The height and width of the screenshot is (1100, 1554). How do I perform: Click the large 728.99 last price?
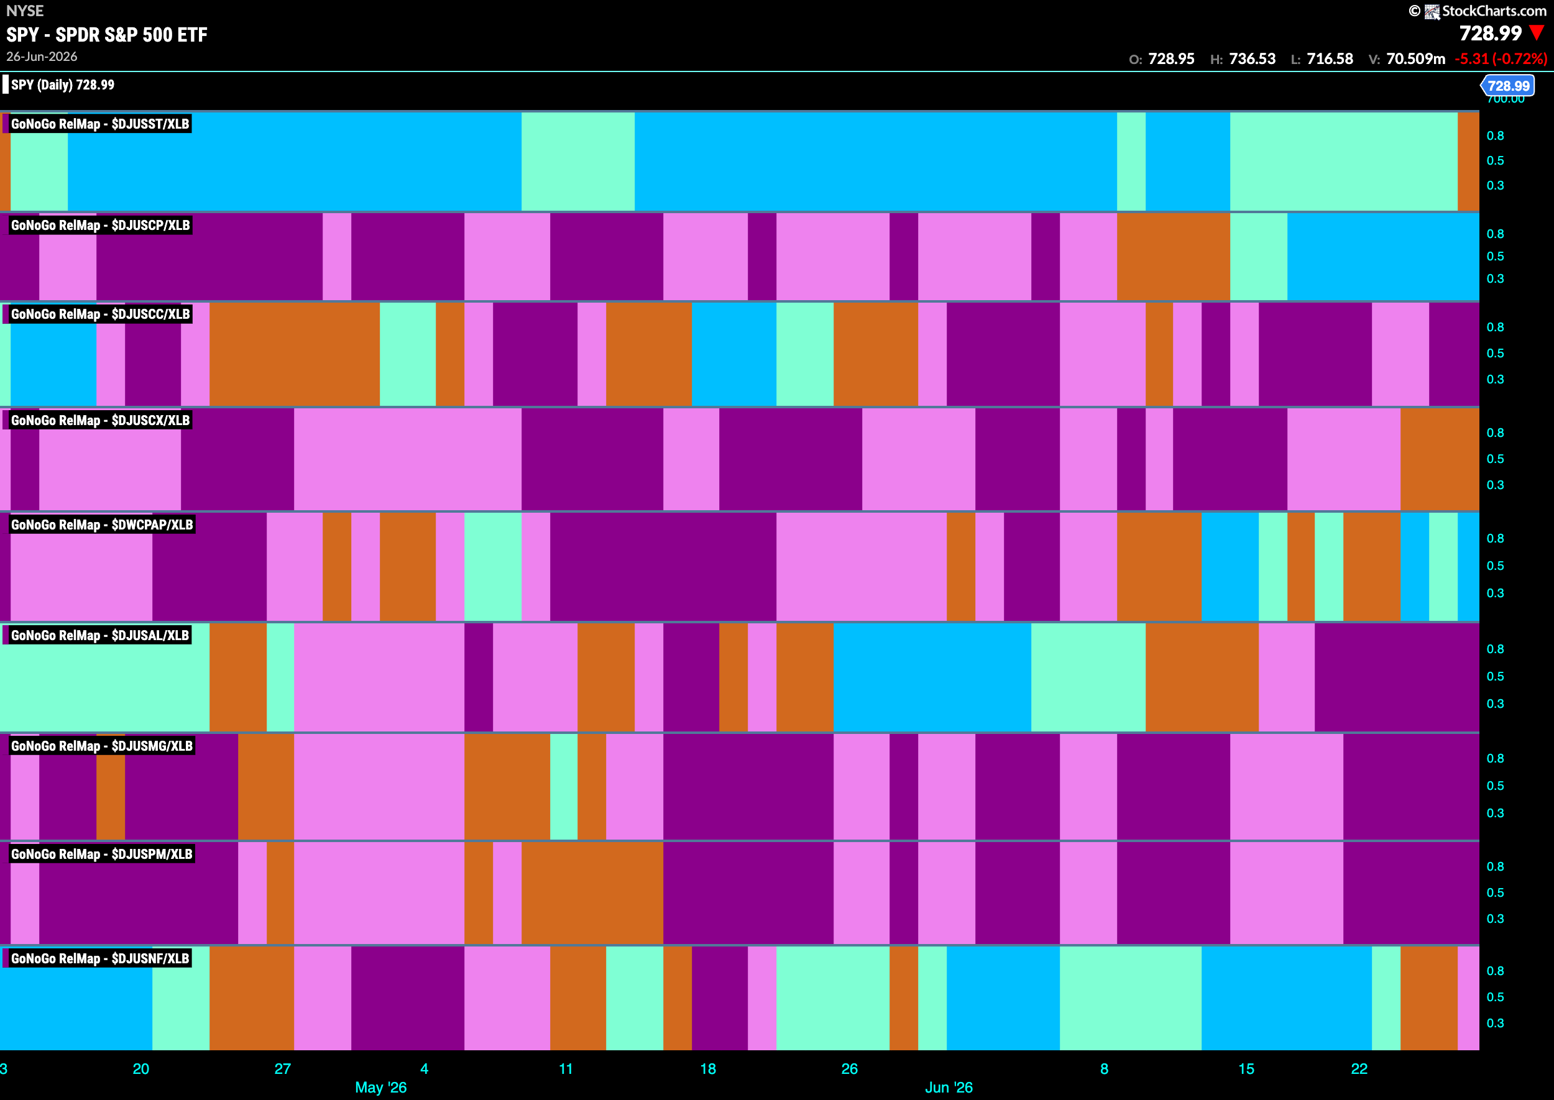click(x=1491, y=33)
